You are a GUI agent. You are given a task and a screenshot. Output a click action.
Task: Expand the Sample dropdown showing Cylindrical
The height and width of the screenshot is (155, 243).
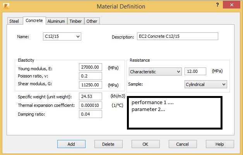205,84
